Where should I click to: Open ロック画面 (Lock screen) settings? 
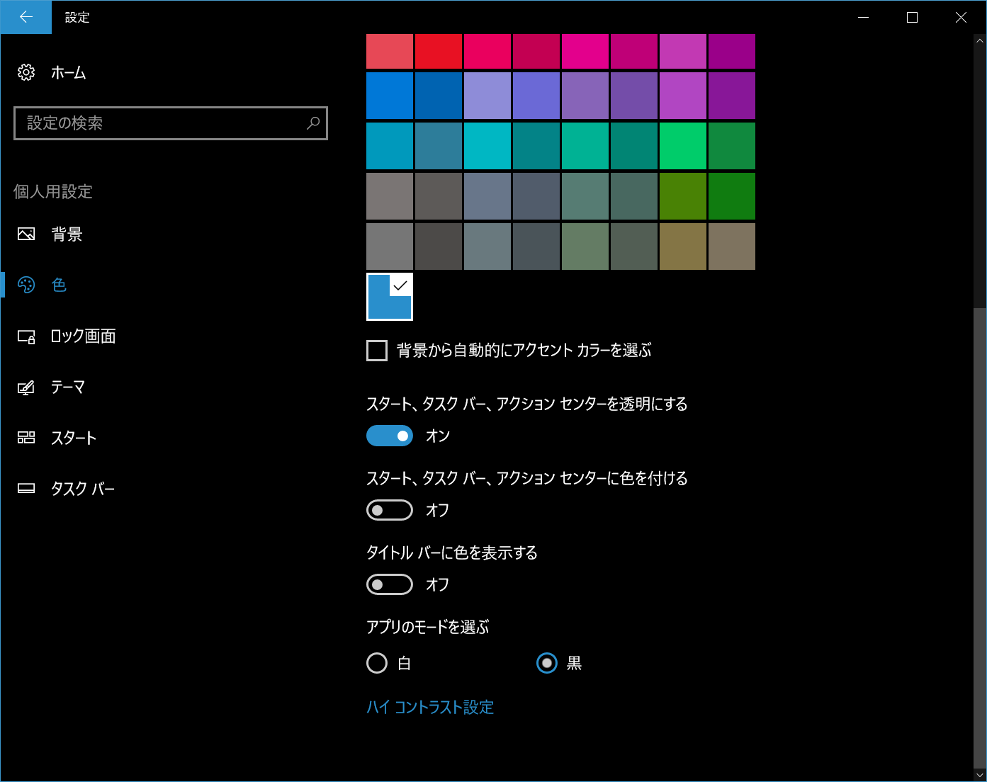point(26,336)
